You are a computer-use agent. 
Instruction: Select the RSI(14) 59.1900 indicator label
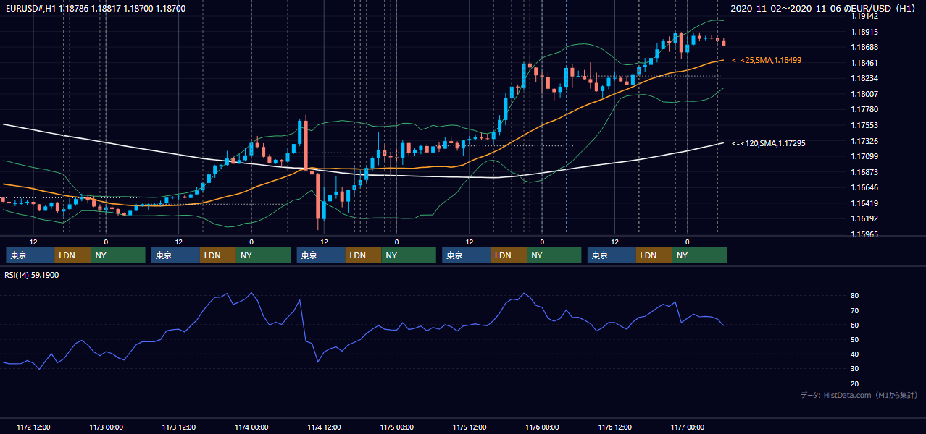click(32, 275)
